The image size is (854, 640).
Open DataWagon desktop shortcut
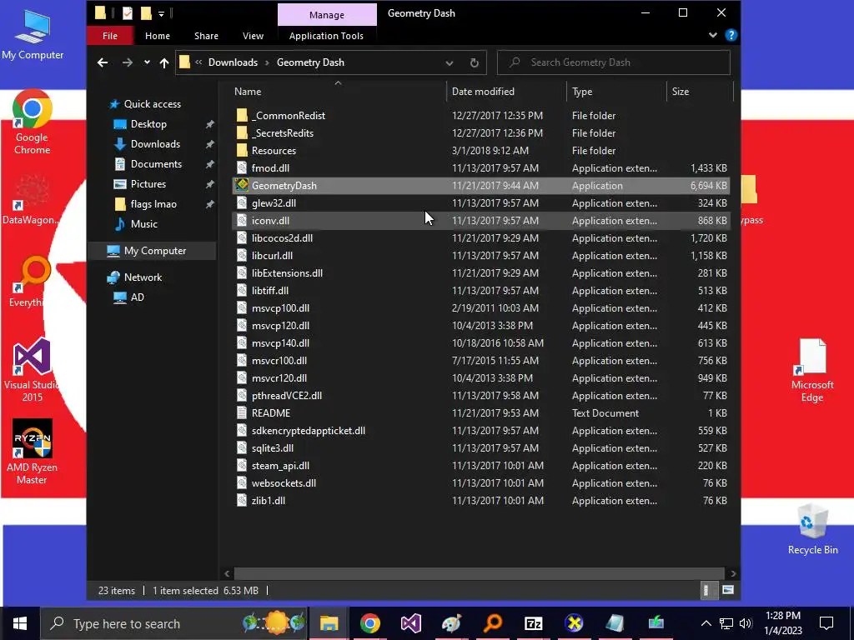[x=31, y=200]
